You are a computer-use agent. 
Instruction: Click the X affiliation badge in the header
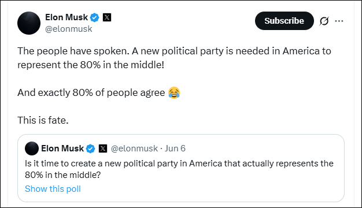[106, 17]
